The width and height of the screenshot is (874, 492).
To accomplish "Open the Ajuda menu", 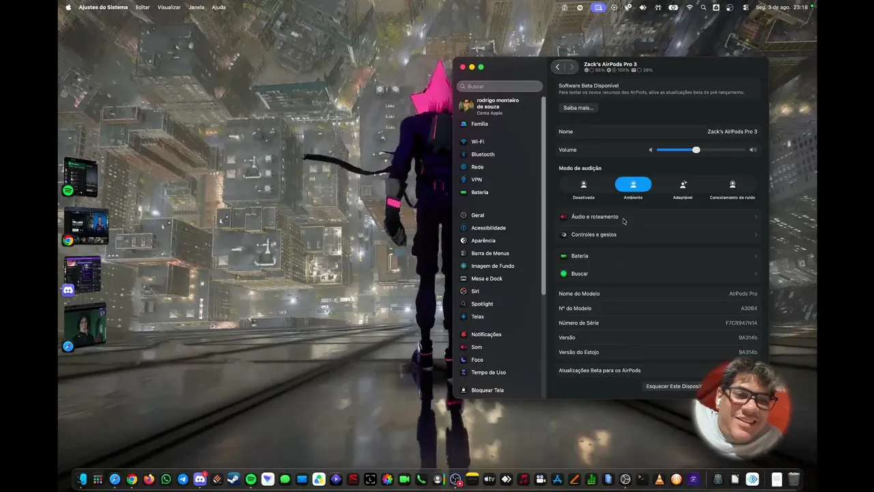I will point(218,8).
